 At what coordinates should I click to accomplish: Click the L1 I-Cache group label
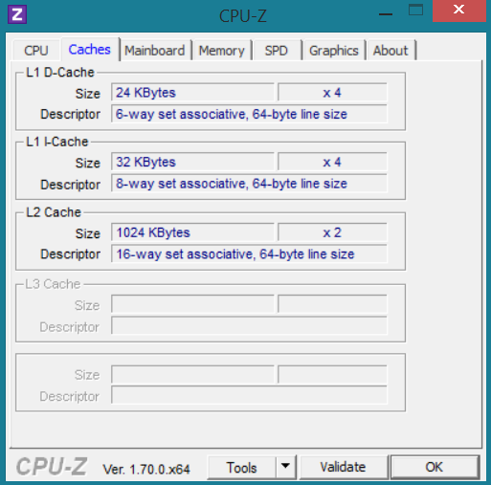[x=56, y=142]
